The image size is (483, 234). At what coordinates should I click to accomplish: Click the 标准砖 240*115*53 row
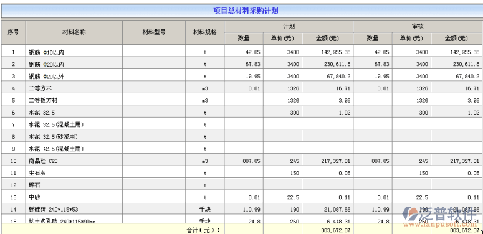242,209
